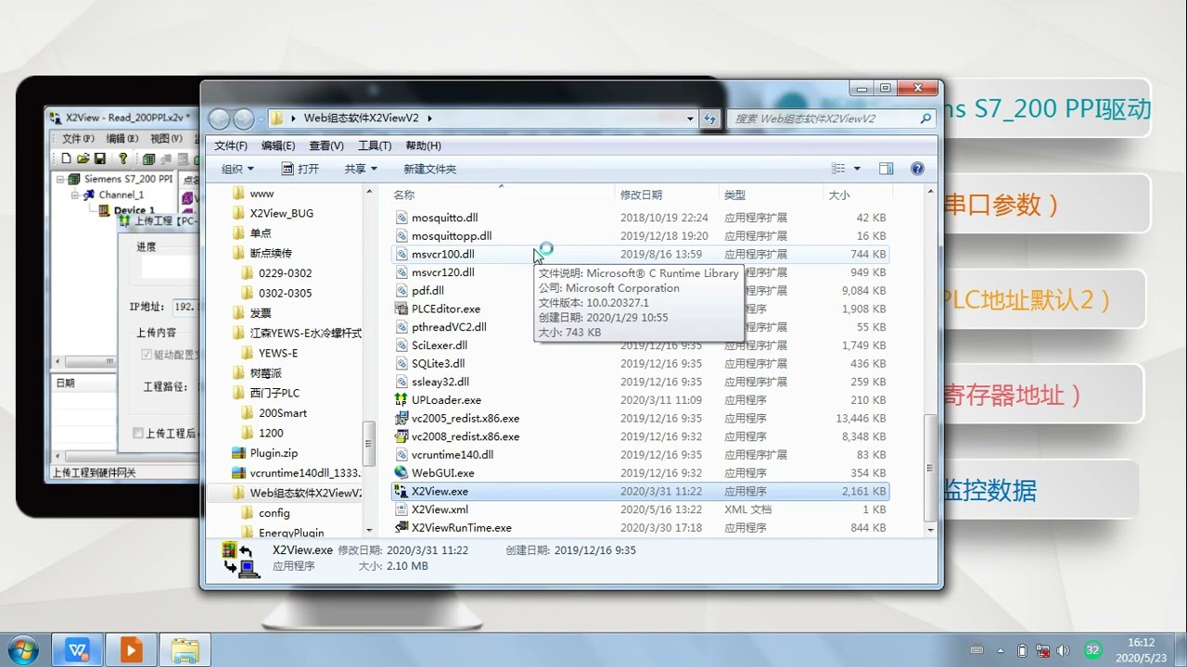Open the 共享 dropdown
1187x667 pixels.
[x=361, y=169]
